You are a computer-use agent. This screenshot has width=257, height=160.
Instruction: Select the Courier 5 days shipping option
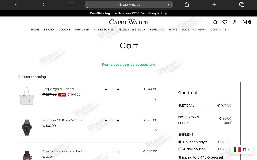(x=180, y=142)
